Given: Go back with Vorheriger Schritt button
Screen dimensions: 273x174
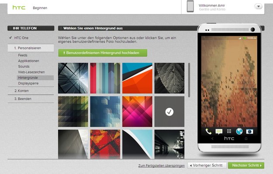Looking at the screenshot, I should pyautogui.click(x=207, y=165).
